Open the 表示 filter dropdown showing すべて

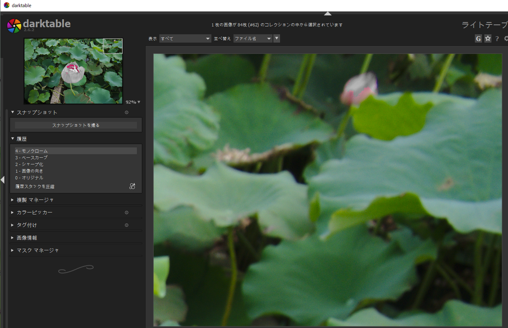coord(185,39)
